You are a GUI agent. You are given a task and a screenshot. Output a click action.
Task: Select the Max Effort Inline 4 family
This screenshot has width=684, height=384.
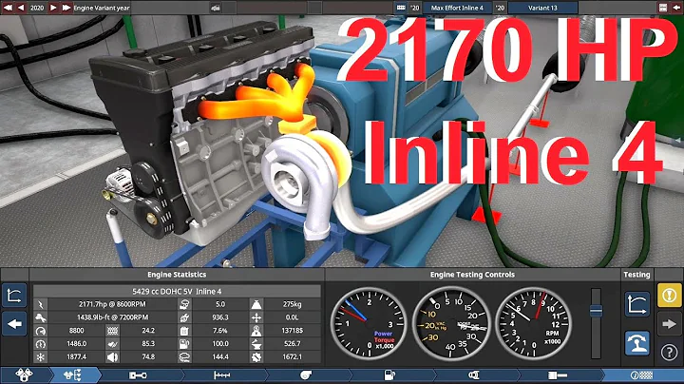[x=457, y=8]
